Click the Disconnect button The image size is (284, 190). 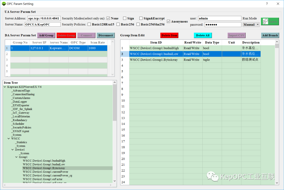click(106, 35)
